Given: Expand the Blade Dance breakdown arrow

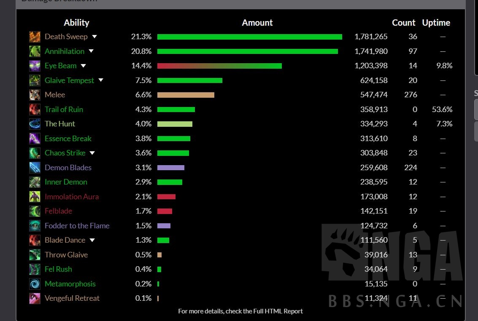Looking at the screenshot, I should 92,240.
